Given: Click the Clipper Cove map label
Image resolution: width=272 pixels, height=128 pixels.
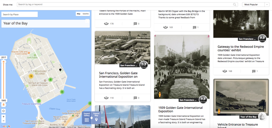Looking at the screenshot, I should [55, 109].
